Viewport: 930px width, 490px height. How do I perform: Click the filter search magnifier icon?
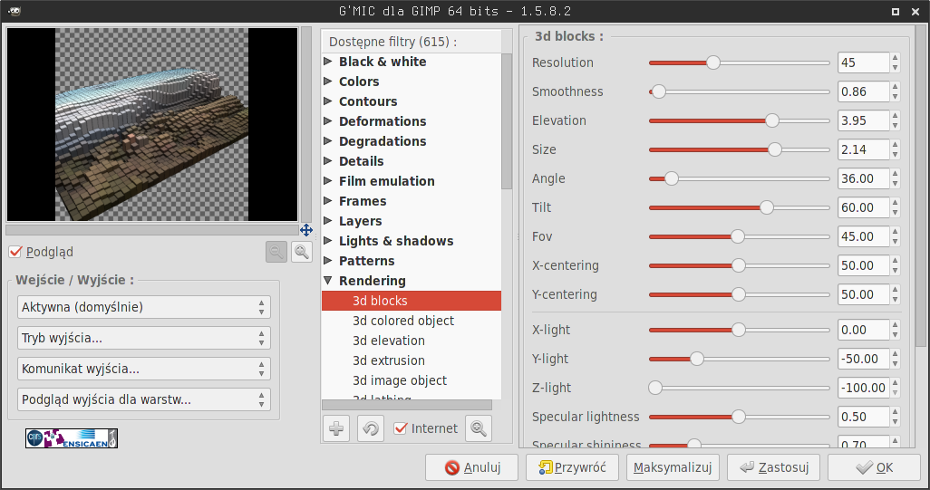point(479,428)
